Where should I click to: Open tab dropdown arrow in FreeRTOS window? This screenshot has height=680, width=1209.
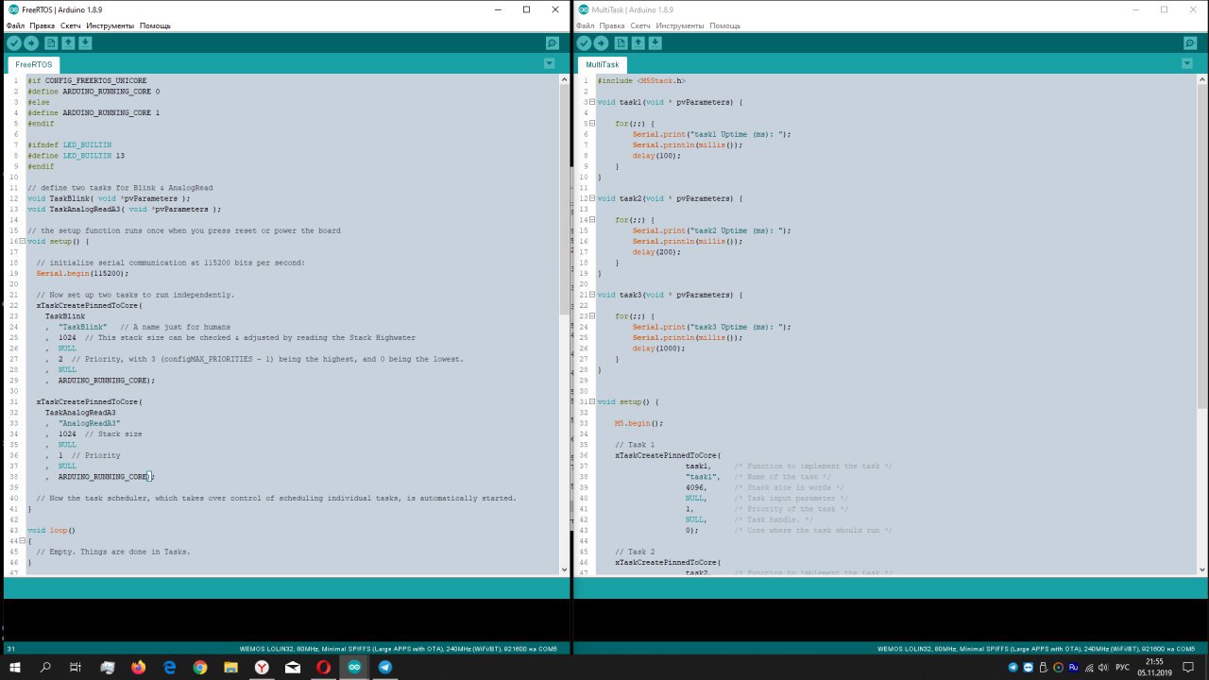tap(549, 63)
